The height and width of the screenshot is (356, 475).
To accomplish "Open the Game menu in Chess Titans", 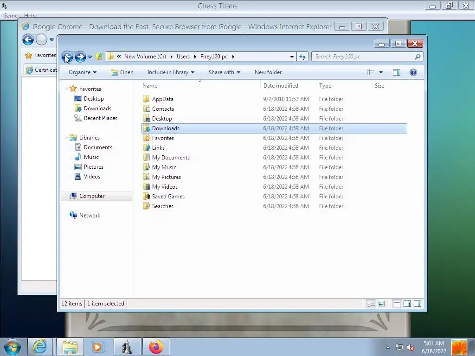I will 10,15.
